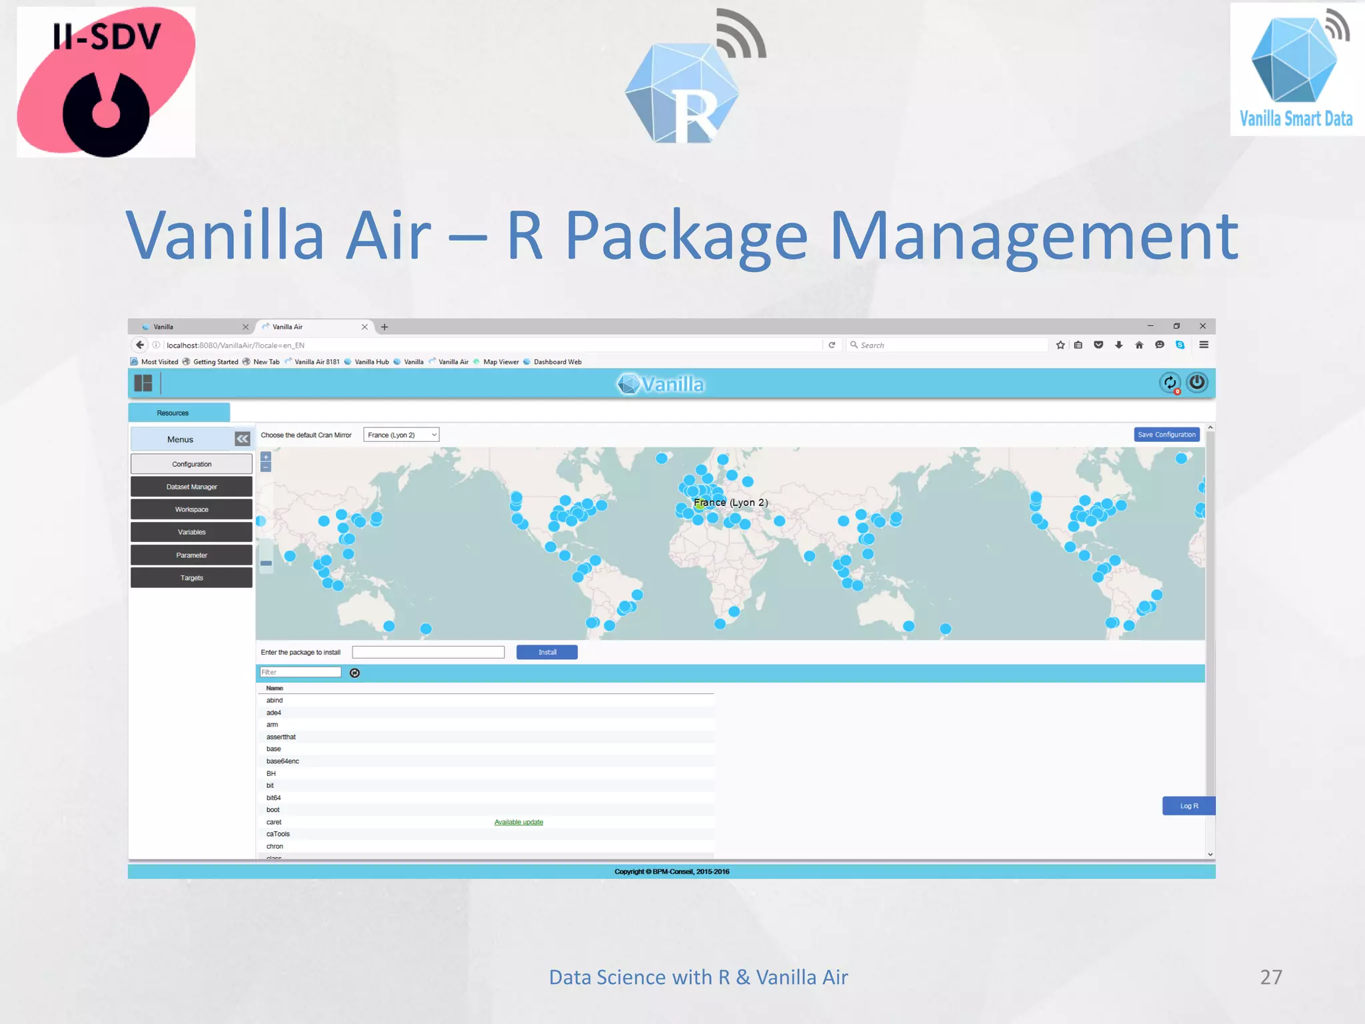The image size is (1365, 1024).
Task: Open the browser hamburger menu
Action: coord(1204,345)
